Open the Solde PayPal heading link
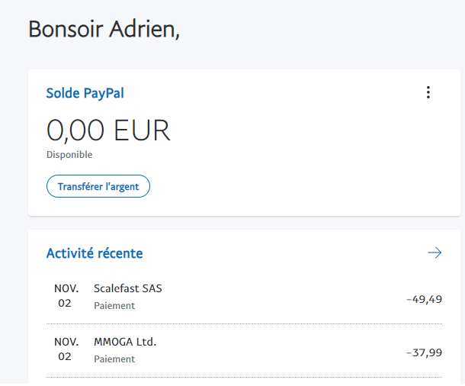Screen dimensions: 465x386 click(85, 93)
